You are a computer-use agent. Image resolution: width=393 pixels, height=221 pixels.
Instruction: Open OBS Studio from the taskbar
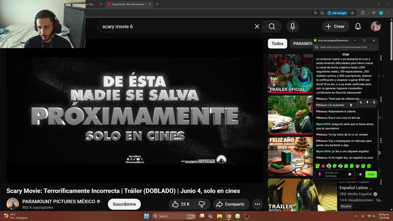click(x=247, y=216)
